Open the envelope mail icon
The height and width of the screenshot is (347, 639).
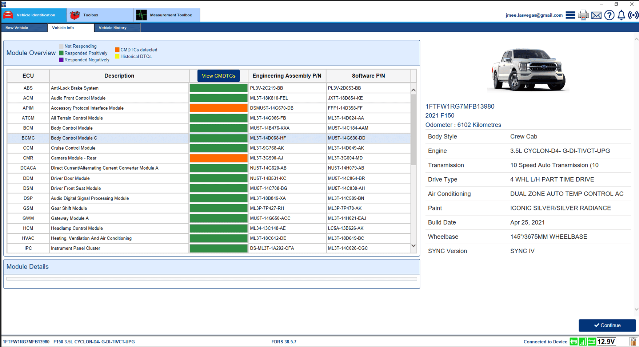tap(596, 15)
